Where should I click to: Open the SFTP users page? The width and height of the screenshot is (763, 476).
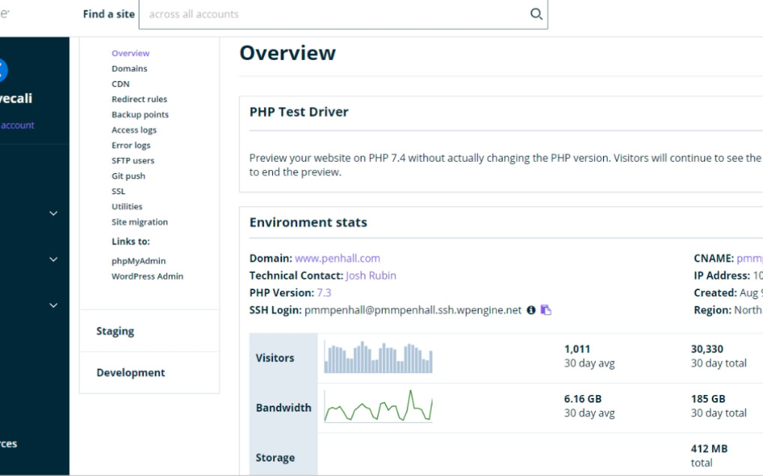pyautogui.click(x=132, y=160)
